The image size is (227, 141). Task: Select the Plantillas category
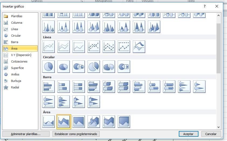(20, 16)
